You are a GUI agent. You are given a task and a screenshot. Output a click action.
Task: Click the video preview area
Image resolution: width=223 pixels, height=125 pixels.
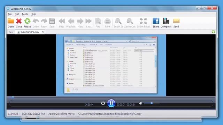(x=111, y=65)
